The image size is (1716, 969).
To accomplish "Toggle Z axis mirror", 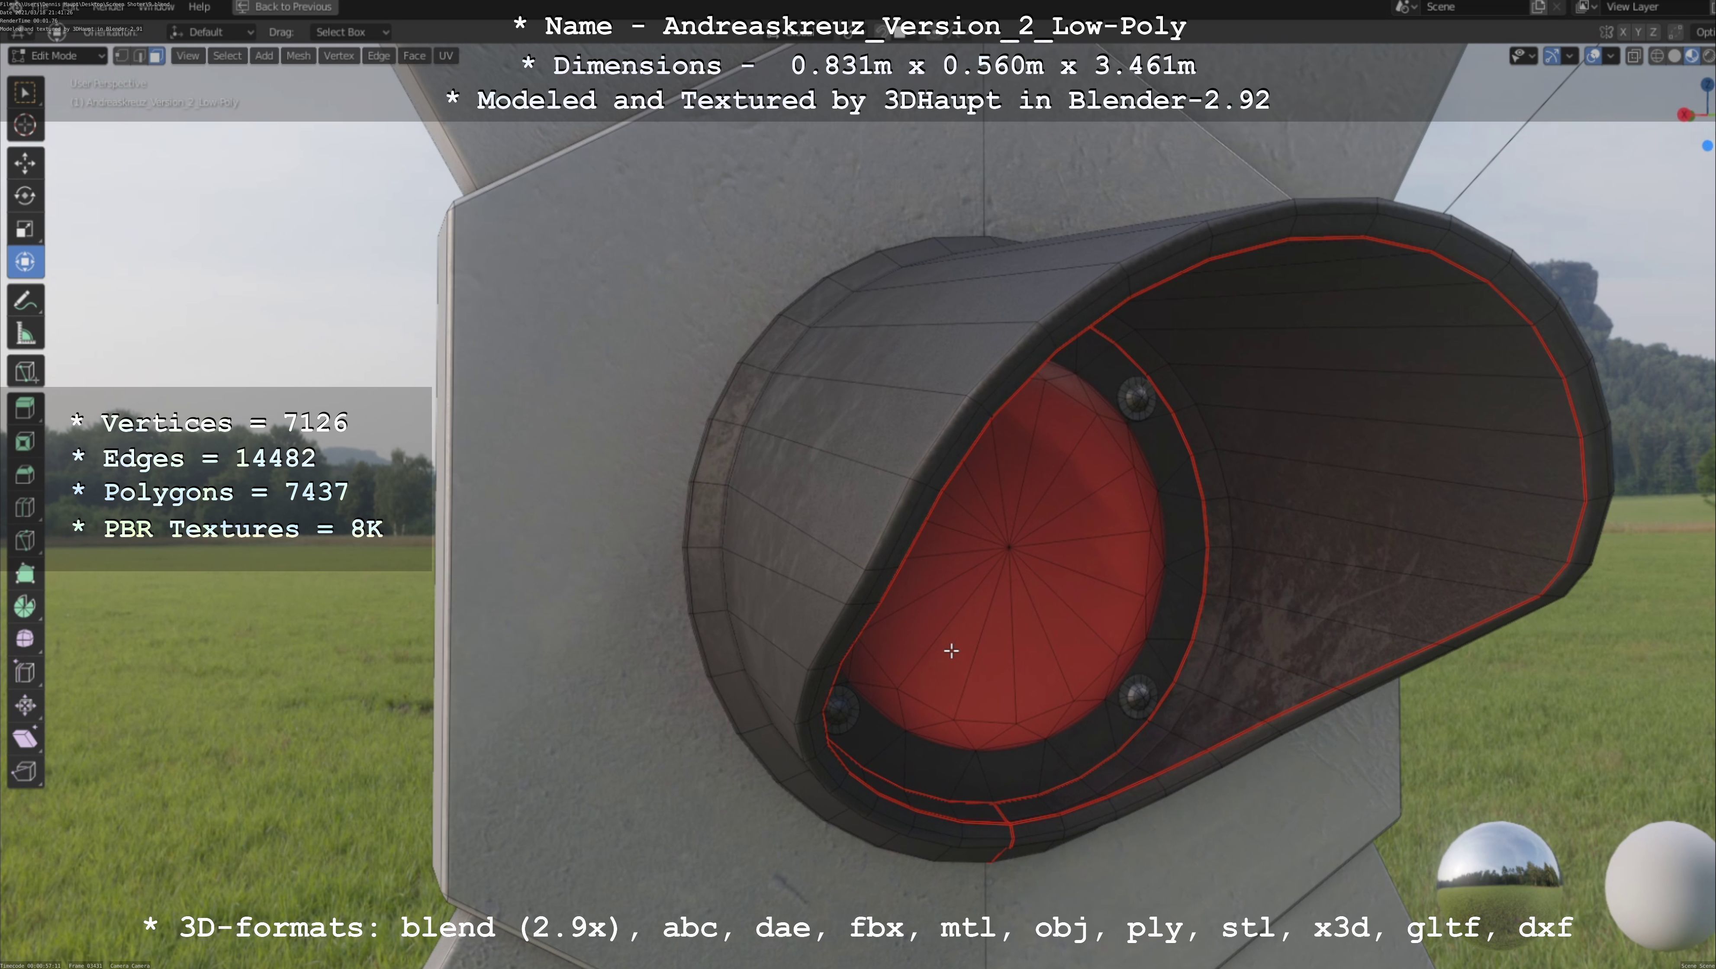I will click(x=1653, y=32).
